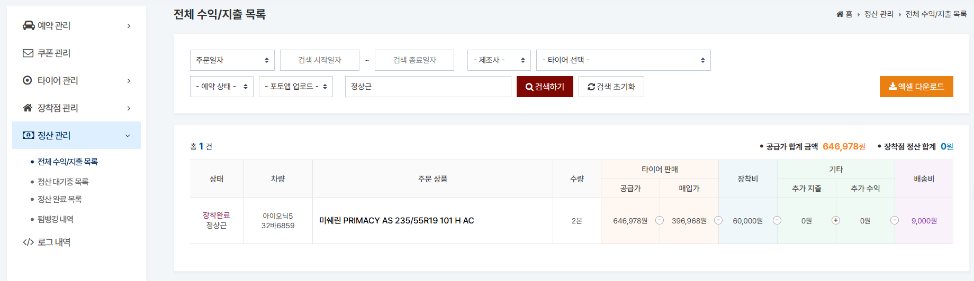Click the tire icon beside 타이어 관리

click(28, 80)
